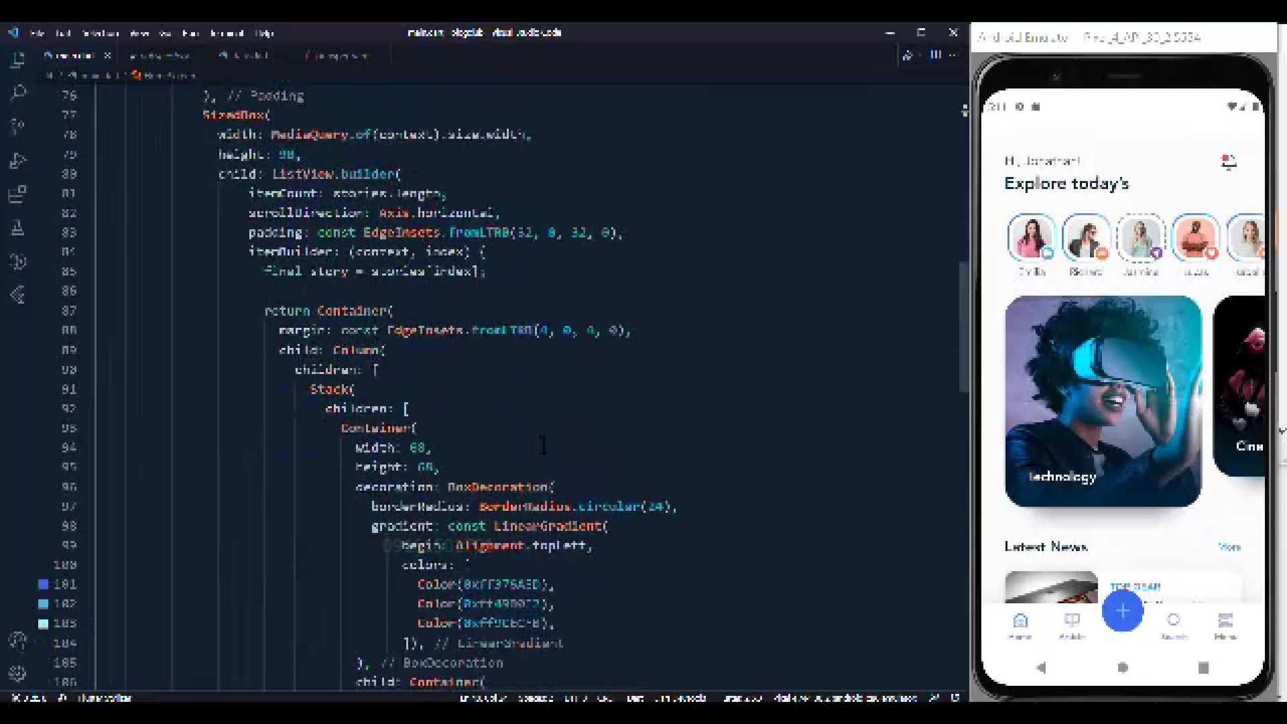The image size is (1287, 724).
Task: Open the Extensions view
Action: click(x=18, y=194)
